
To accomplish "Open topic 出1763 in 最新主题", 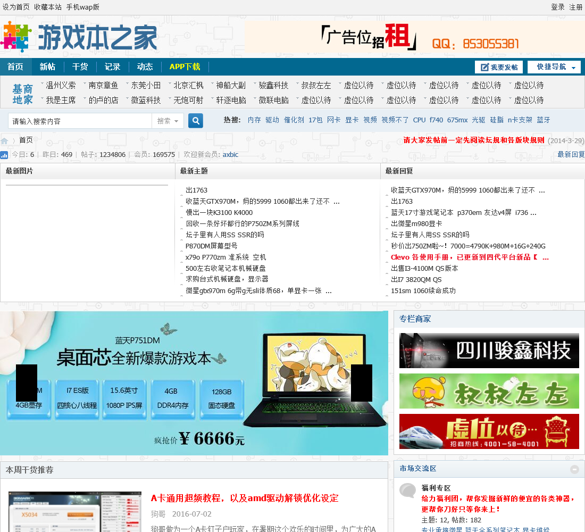I will coord(197,190).
